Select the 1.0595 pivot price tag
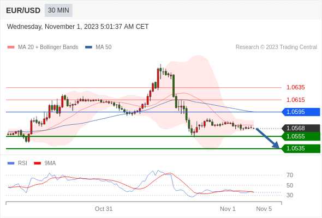322x218 pixels. coord(301,112)
